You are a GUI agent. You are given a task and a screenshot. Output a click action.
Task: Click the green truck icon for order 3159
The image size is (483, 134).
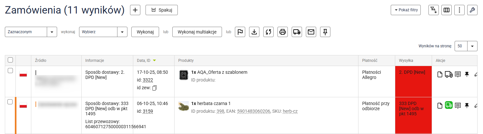(448, 105)
